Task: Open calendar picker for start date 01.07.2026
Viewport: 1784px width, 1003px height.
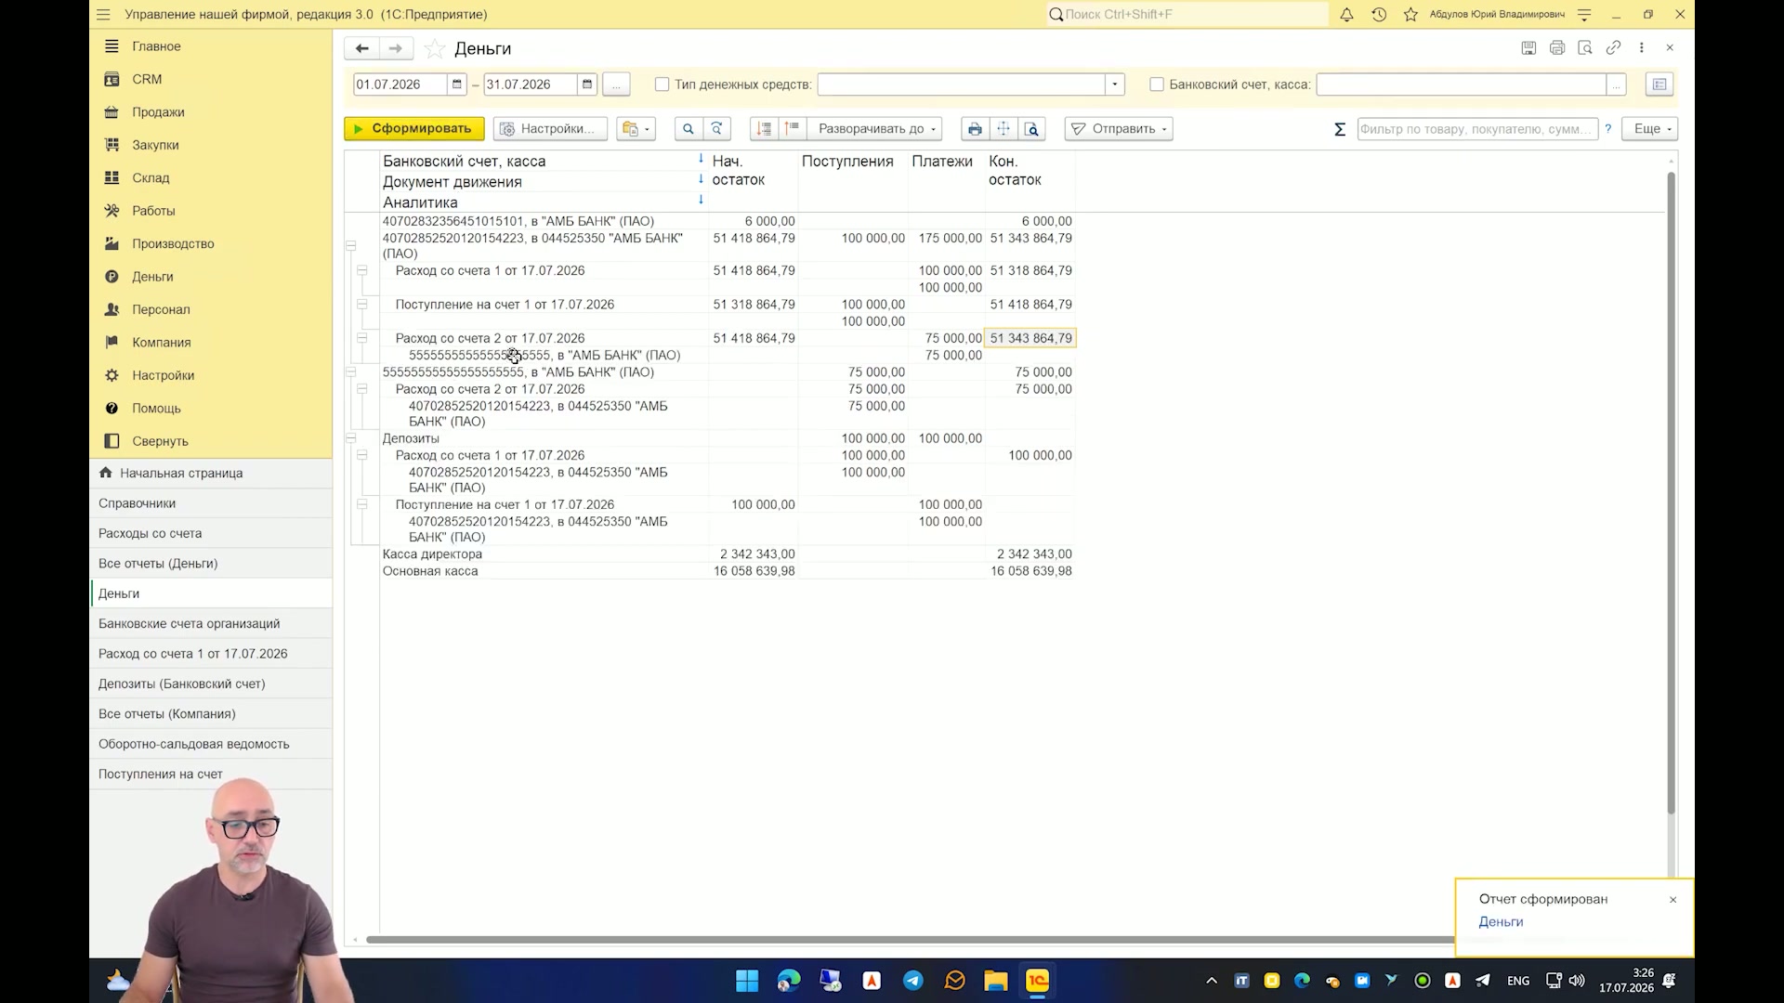Action: click(x=456, y=85)
